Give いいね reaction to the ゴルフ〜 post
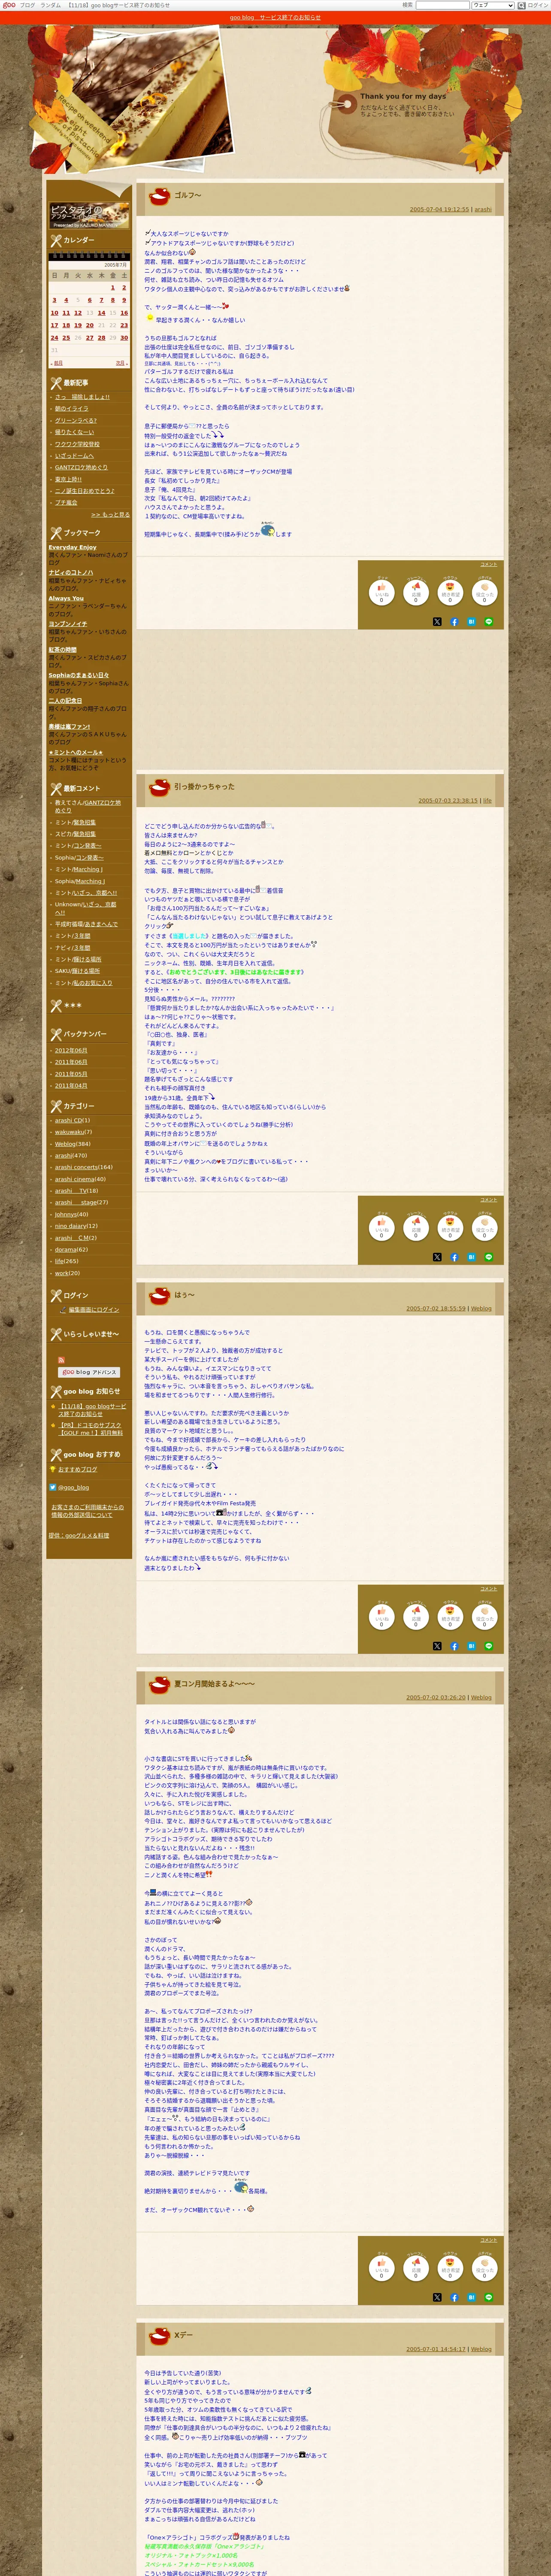The width and height of the screenshot is (551, 2576). coord(381,592)
